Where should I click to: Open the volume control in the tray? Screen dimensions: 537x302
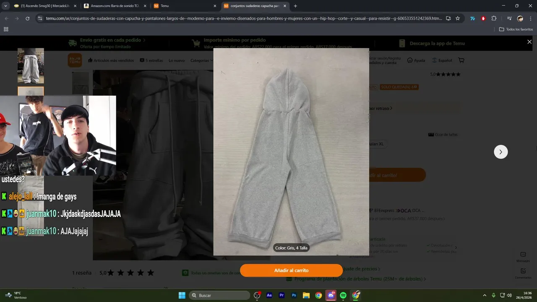click(x=509, y=295)
